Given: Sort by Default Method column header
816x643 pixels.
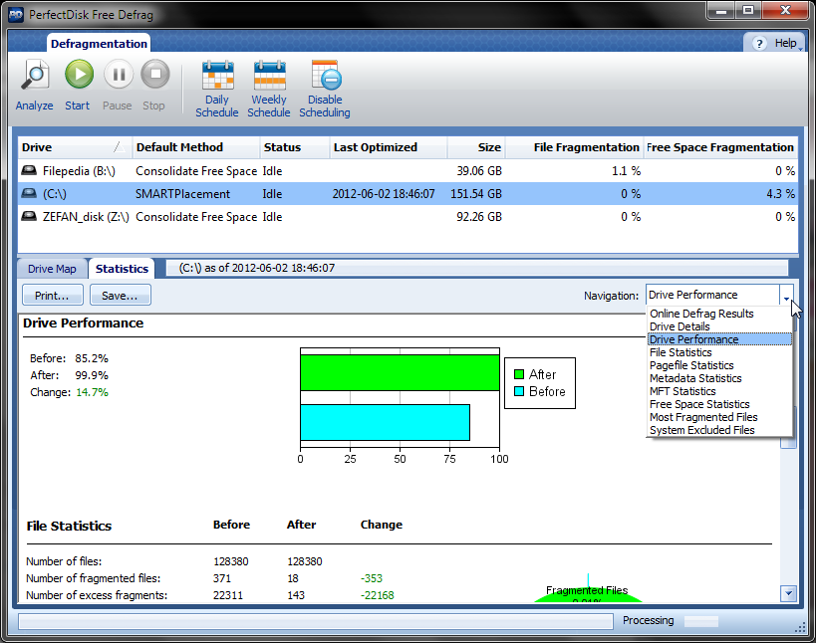Looking at the screenshot, I should tap(196, 147).
